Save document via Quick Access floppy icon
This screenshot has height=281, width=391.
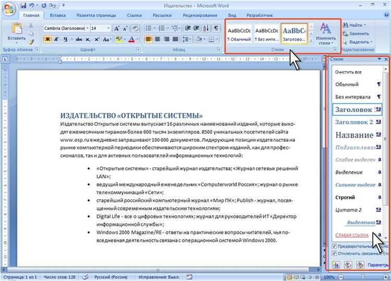23,6
